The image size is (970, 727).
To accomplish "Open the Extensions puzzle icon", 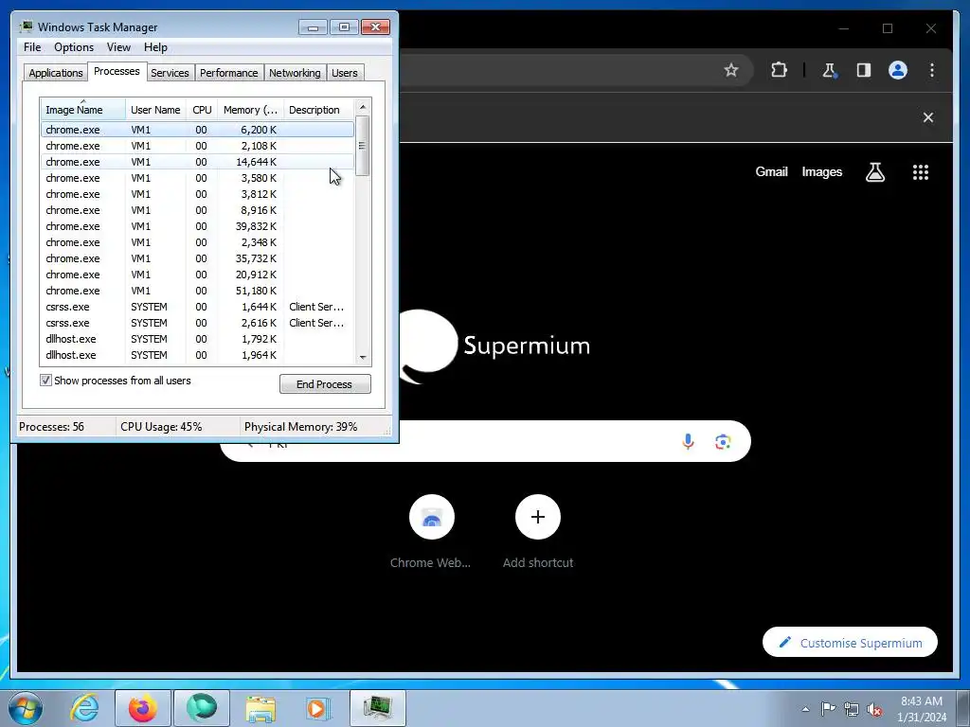I will tap(779, 70).
